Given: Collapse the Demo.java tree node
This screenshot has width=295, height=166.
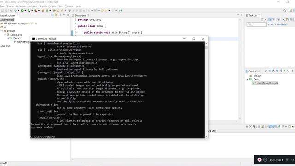Looking at the screenshot, I should coord(5,35).
